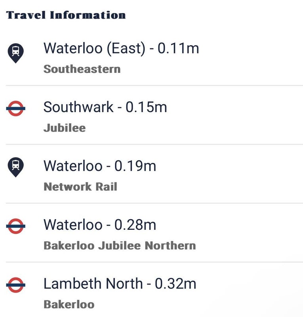Click the Bakerloo Jubilee Northern lines label
The width and height of the screenshot is (303, 317).
[120, 246]
